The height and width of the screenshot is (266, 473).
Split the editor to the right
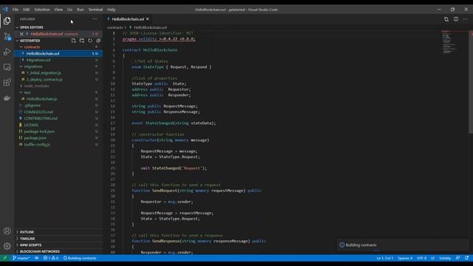[456, 19]
